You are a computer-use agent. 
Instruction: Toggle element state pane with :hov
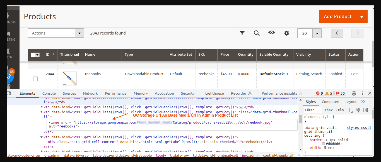[x=329, y=110]
